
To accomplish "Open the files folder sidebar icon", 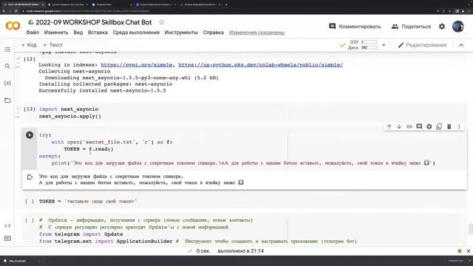I will [7, 100].
